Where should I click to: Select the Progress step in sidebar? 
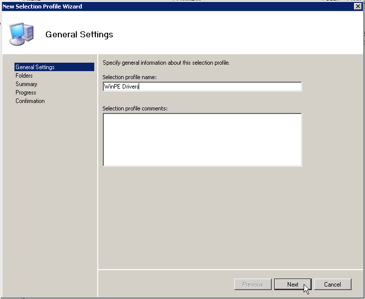(x=25, y=93)
